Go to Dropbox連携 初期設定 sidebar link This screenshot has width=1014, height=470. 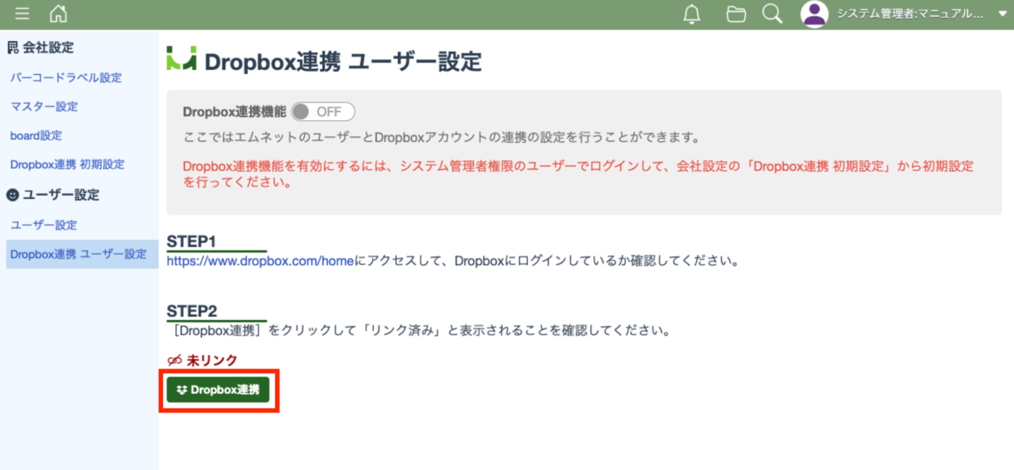pyautogui.click(x=67, y=165)
